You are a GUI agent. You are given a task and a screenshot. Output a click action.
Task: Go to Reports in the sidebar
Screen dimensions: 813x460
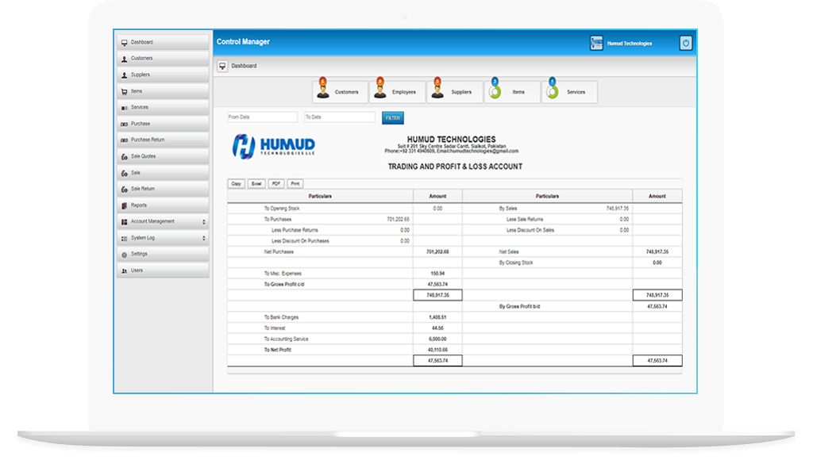pyautogui.click(x=163, y=205)
